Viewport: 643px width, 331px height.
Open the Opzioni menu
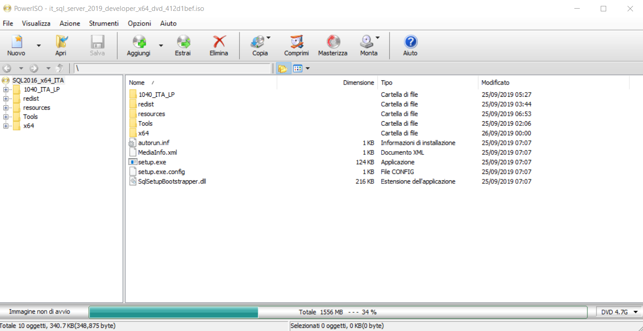(140, 23)
